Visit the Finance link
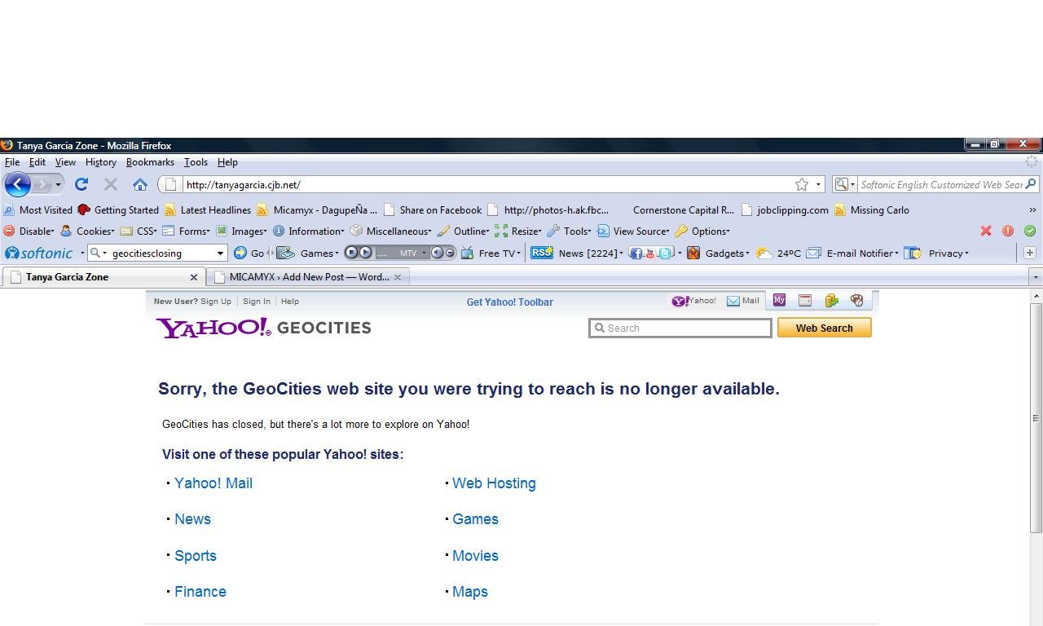Screen dimensions: 1043x626 coord(200,592)
